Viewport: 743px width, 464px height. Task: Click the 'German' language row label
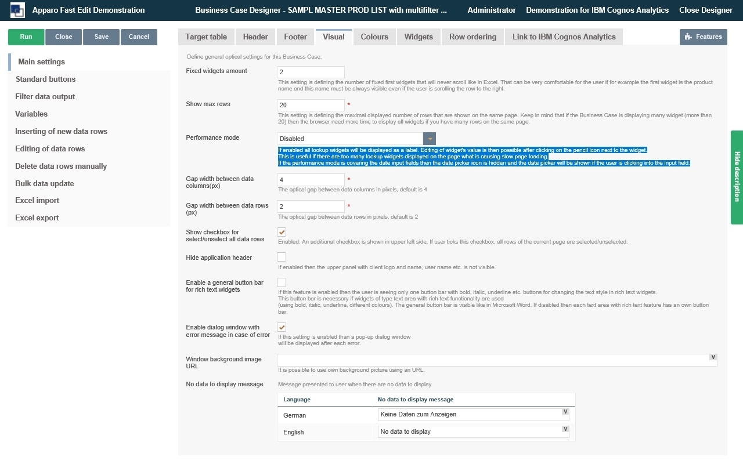294,415
